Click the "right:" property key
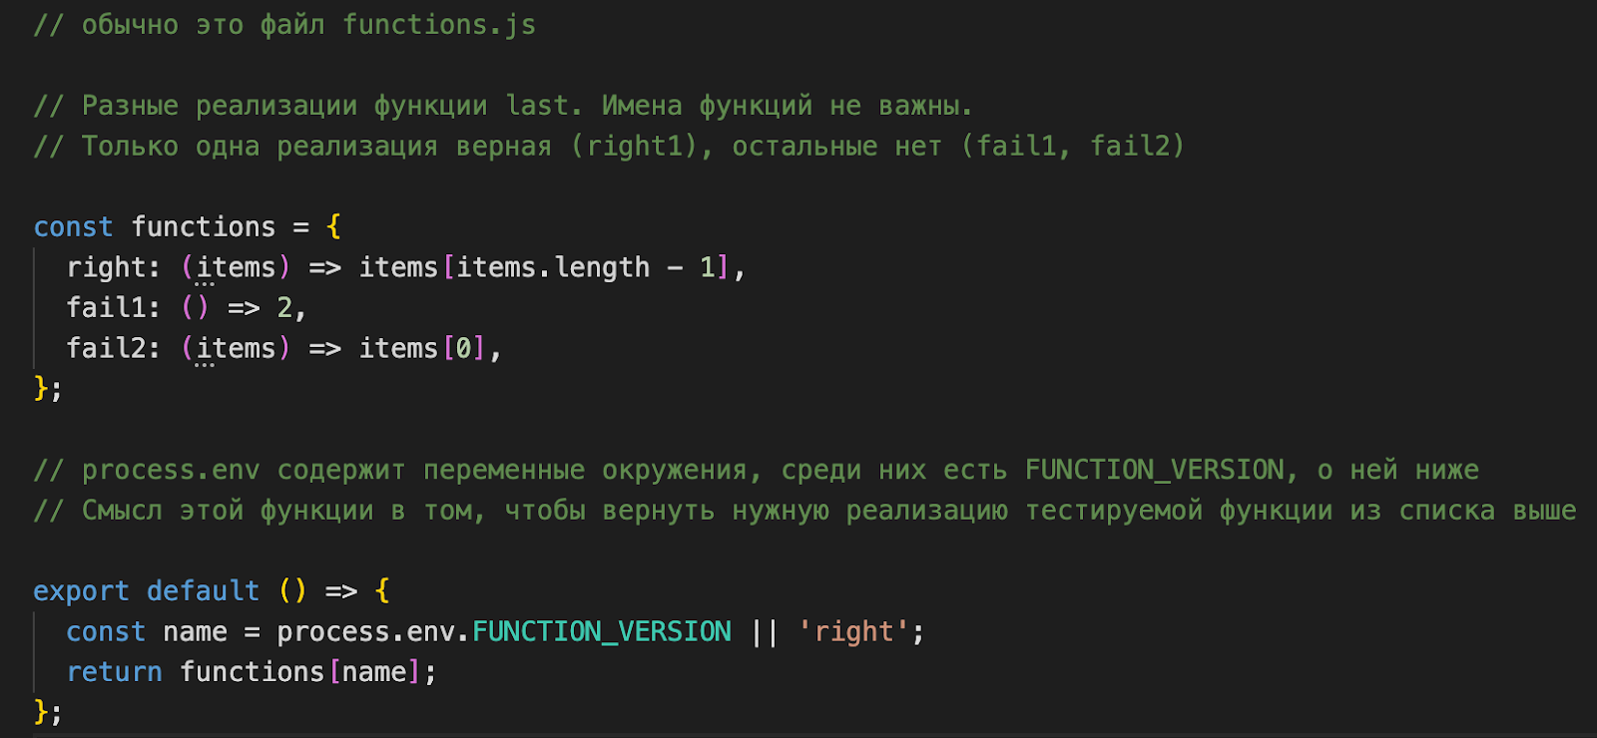Screen dimensions: 1597x738 point(113,267)
